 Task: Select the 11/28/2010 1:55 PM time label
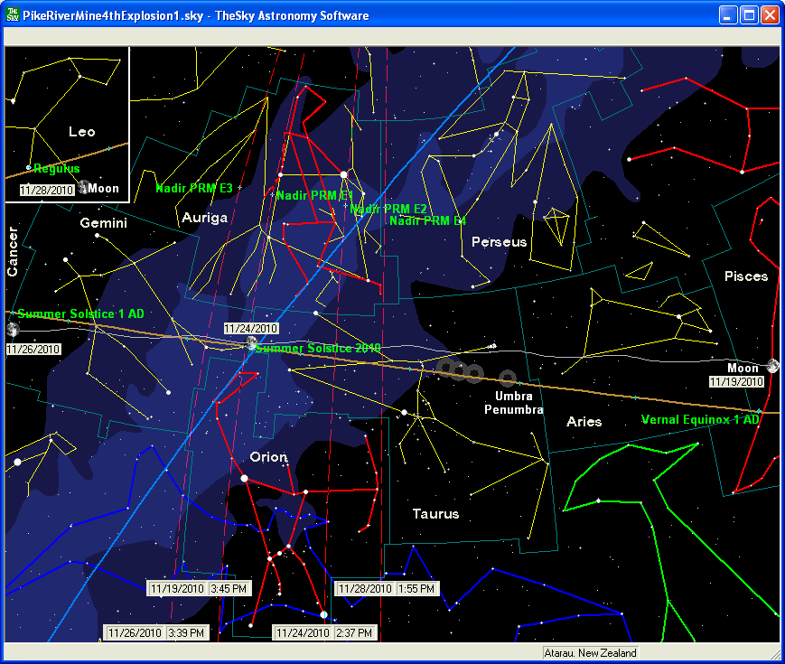click(x=387, y=588)
